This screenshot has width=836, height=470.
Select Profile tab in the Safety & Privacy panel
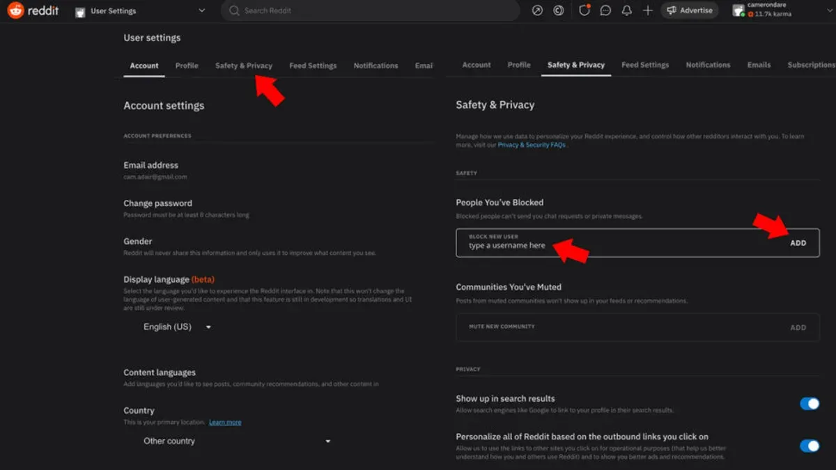[x=519, y=65]
